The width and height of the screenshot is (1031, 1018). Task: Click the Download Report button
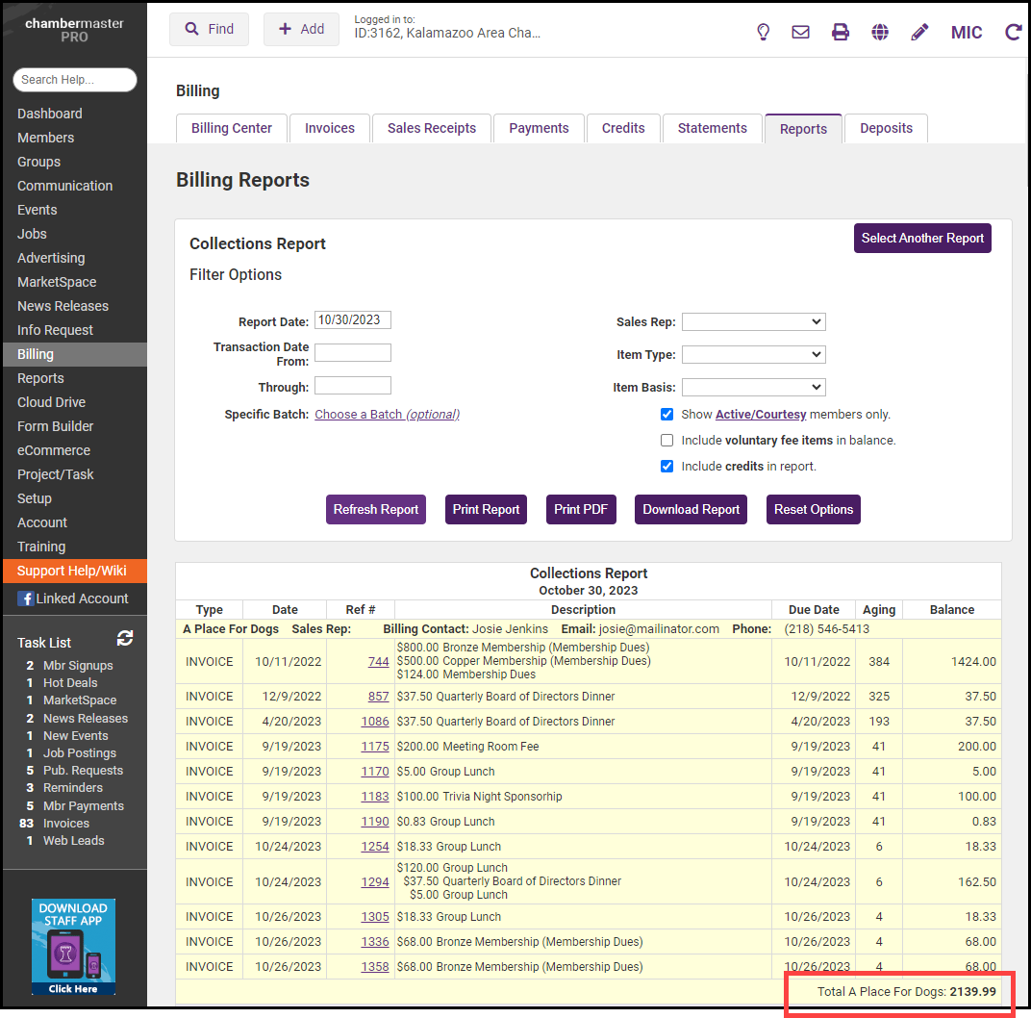coord(691,510)
